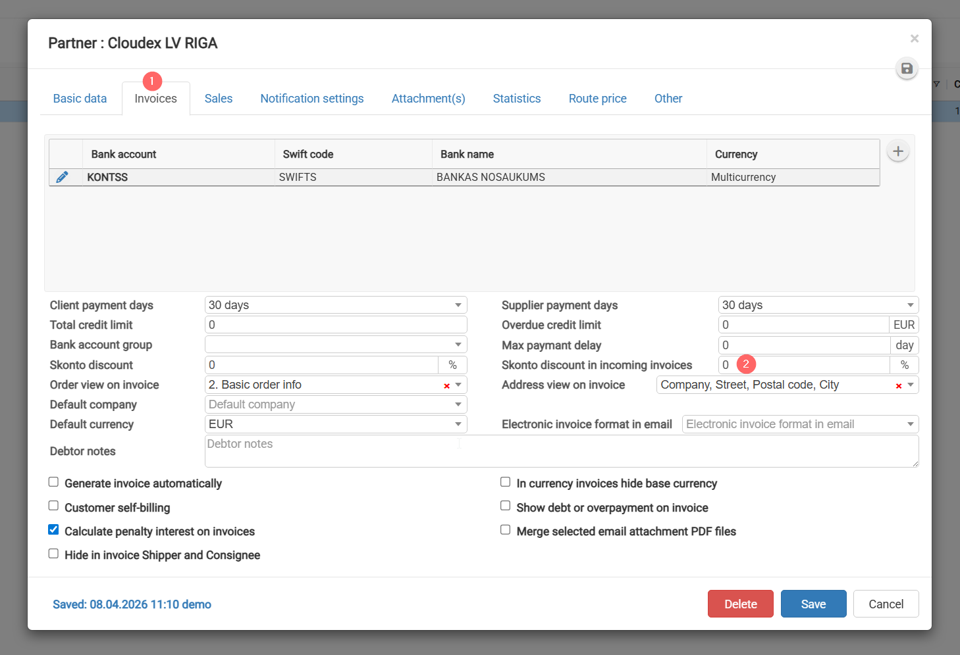Select the Invoices tab
The height and width of the screenshot is (655, 960).
coord(156,99)
